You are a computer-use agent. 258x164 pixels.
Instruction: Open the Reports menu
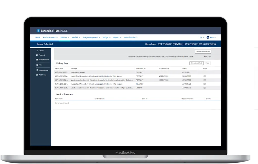[117, 37]
